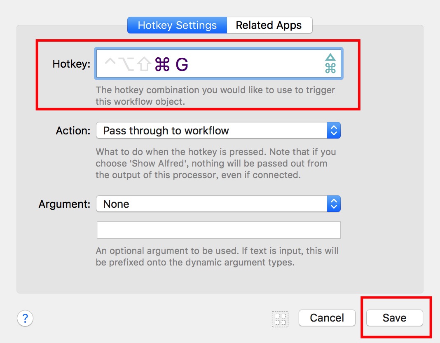Screen dimensions: 440x343
Task: Click the letter G in the hotkey field
Action: point(182,64)
